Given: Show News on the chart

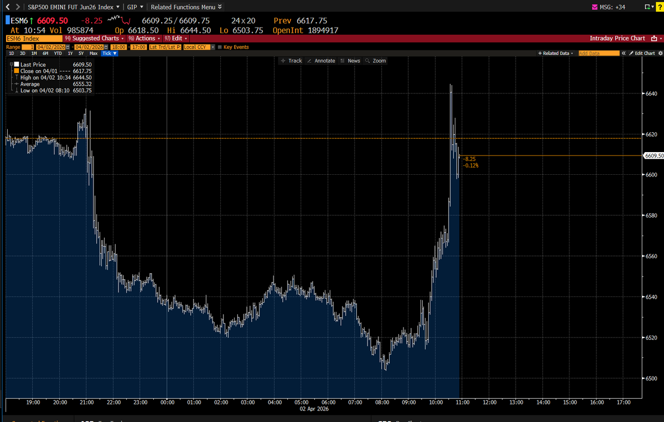Looking at the screenshot, I should (350, 61).
